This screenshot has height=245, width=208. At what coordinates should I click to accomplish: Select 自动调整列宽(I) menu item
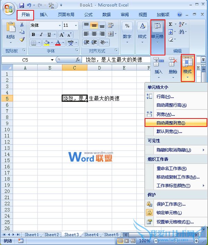176,123
